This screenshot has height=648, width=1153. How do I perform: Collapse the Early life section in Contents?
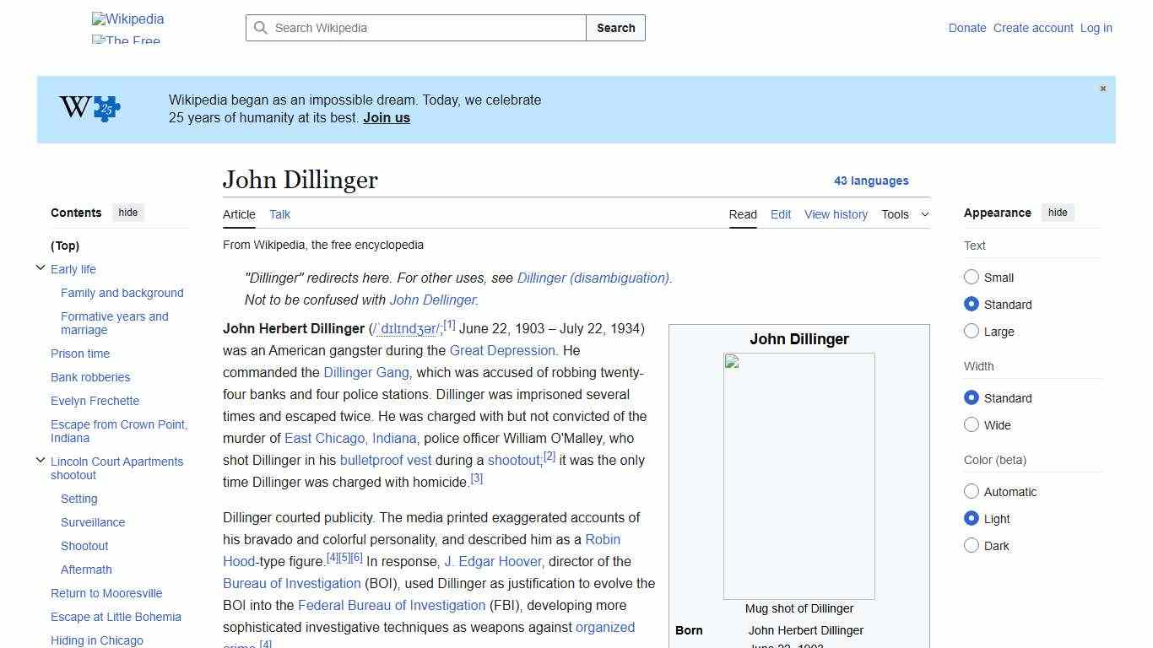(x=41, y=267)
